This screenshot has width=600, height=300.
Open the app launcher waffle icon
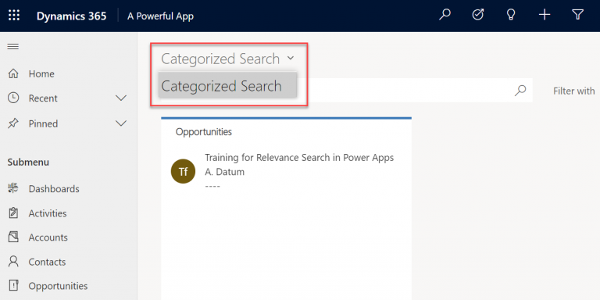14,16
